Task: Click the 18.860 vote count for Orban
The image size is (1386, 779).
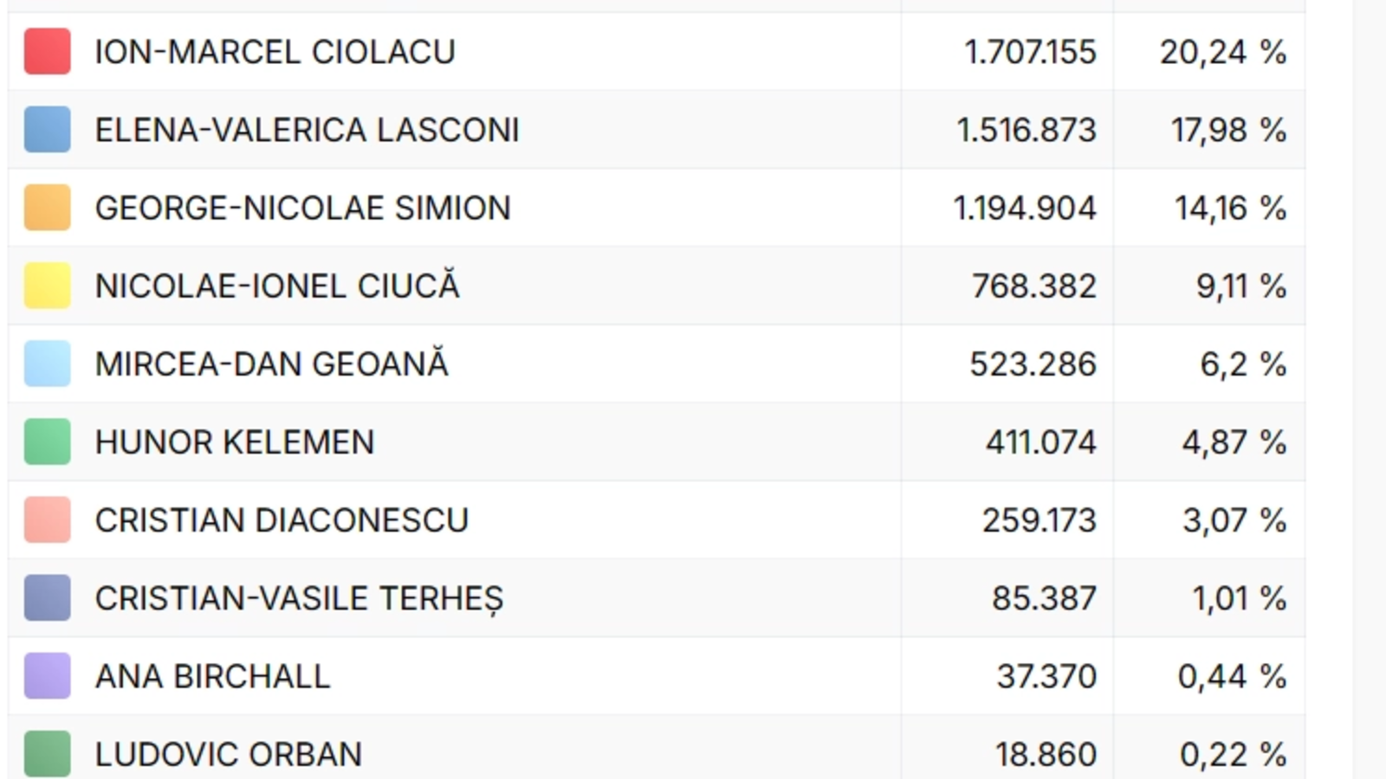Action: pyautogui.click(x=1046, y=755)
